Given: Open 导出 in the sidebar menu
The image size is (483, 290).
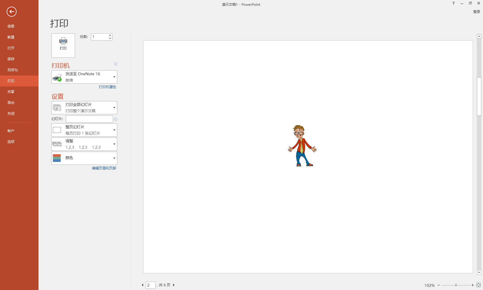Looking at the screenshot, I should tap(11, 103).
